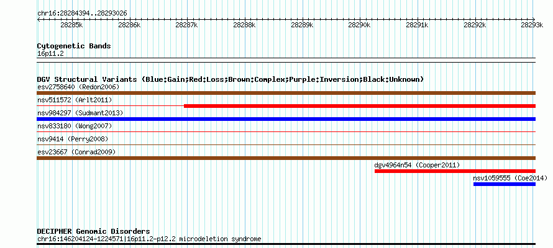Click the Cytogenetic Bands track title
The height and width of the screenshot is (248, 553).
[74, 46]
